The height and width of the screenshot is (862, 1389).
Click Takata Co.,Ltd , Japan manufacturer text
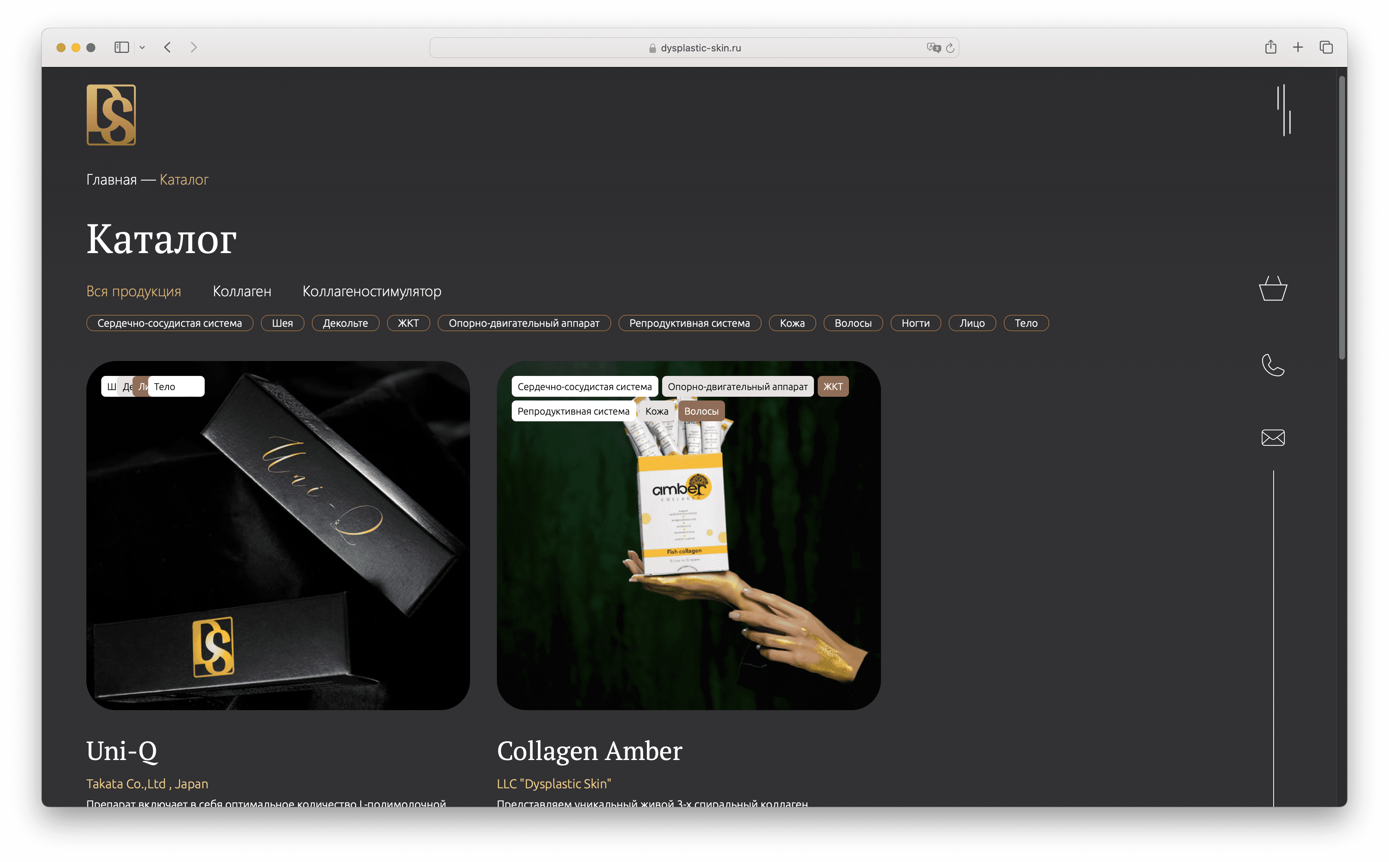(x=147, y=784)
